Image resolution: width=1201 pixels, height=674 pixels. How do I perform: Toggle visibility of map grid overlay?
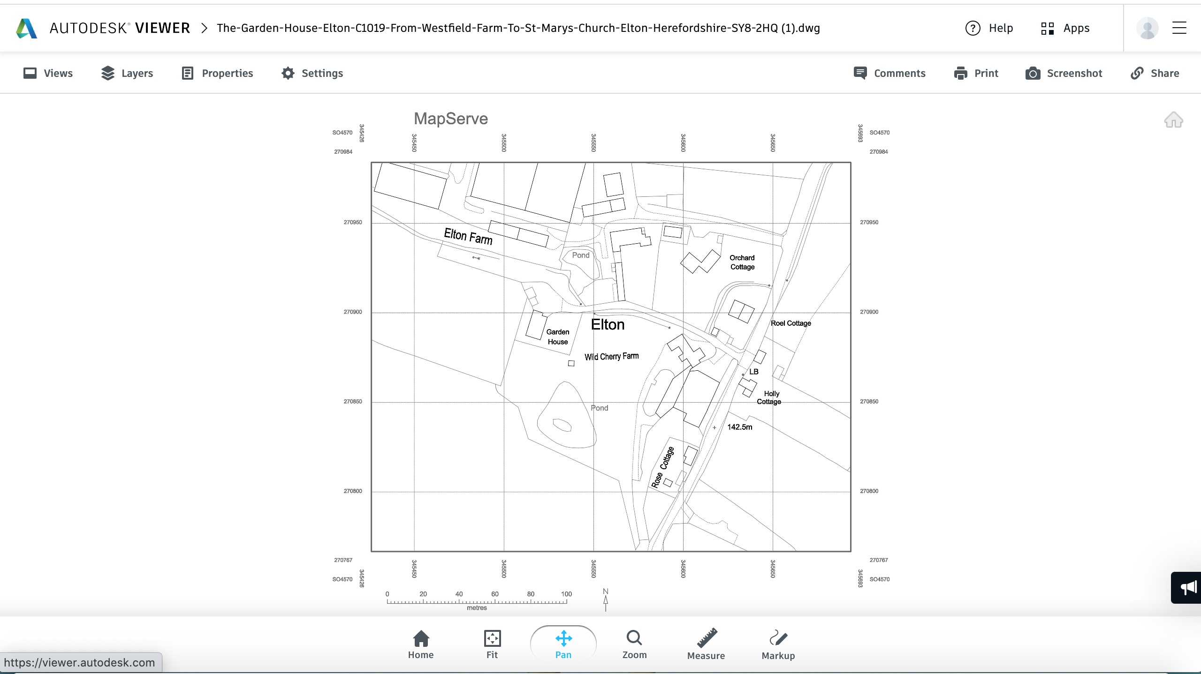[x=127, y=73]
